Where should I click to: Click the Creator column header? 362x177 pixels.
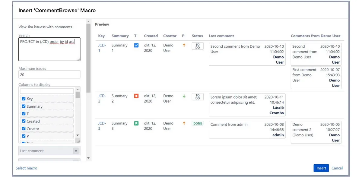pos(170,36)
